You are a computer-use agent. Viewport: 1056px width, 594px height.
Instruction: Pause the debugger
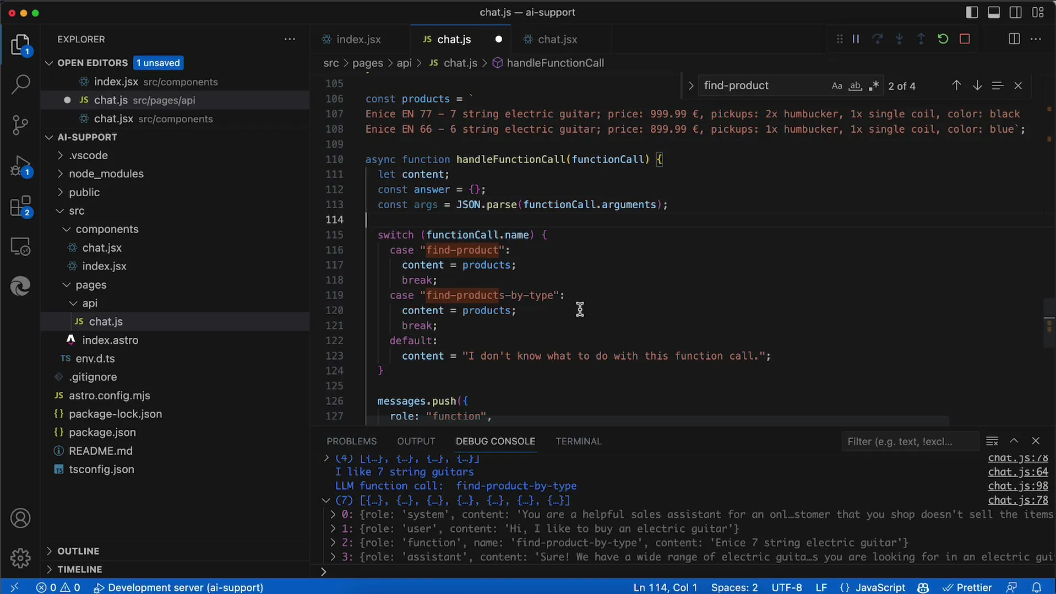pyautogui.click(x=856, y=39)
